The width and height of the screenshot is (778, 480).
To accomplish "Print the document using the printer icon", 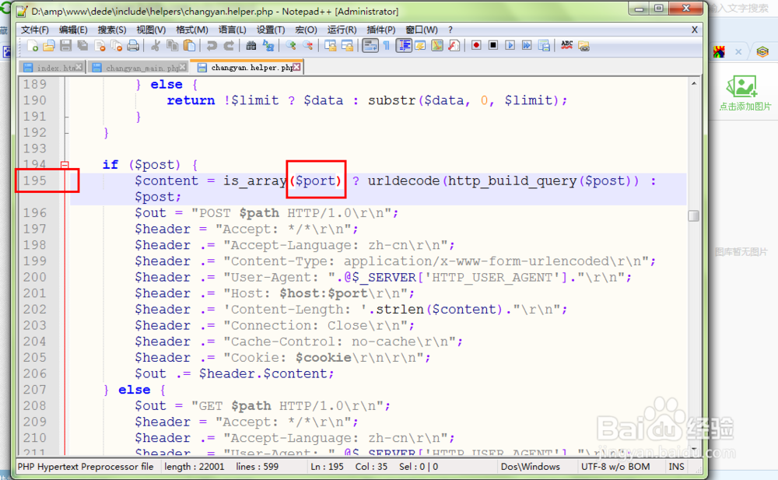I will 133,46.
